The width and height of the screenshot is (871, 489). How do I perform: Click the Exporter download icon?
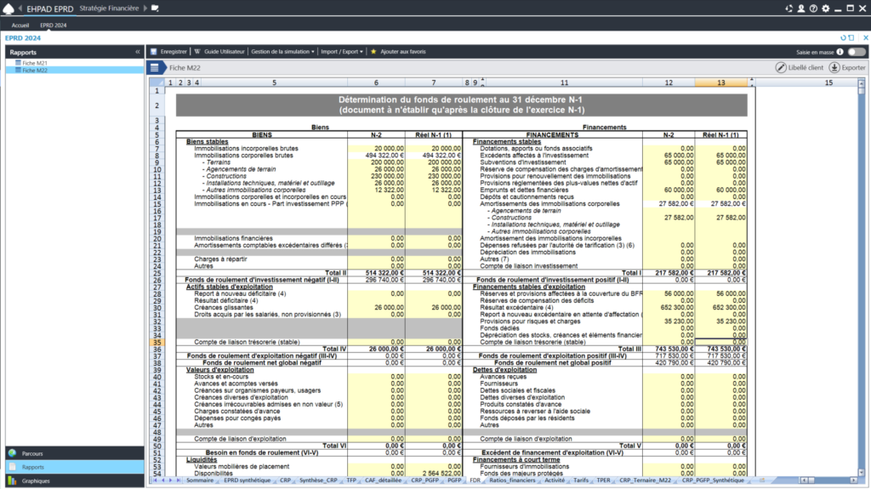(x=834, y=68)
